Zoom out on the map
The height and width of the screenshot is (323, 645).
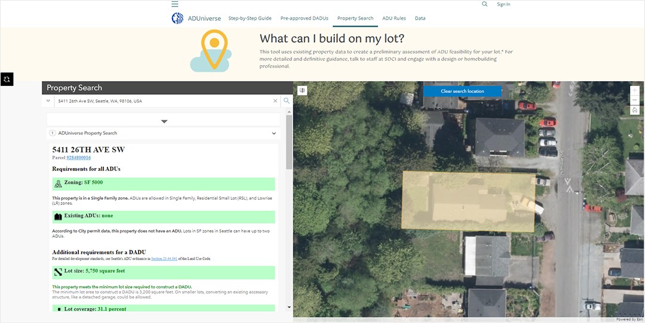[x=634, y=100]
